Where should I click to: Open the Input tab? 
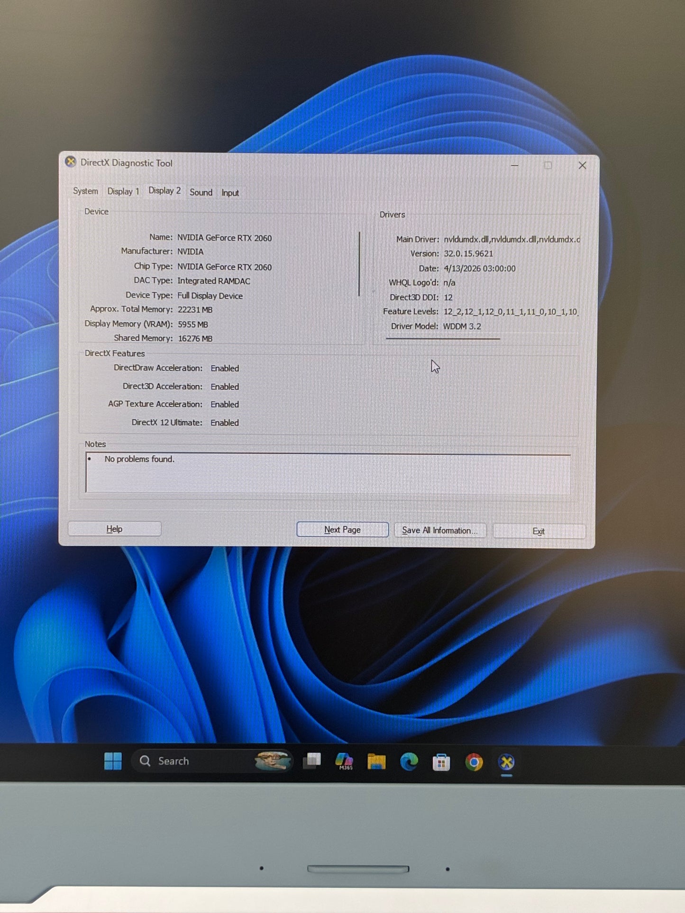230,193
